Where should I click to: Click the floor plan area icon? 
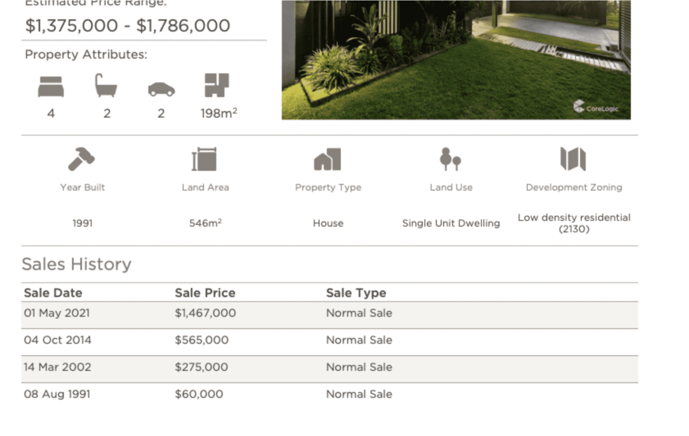216,85
